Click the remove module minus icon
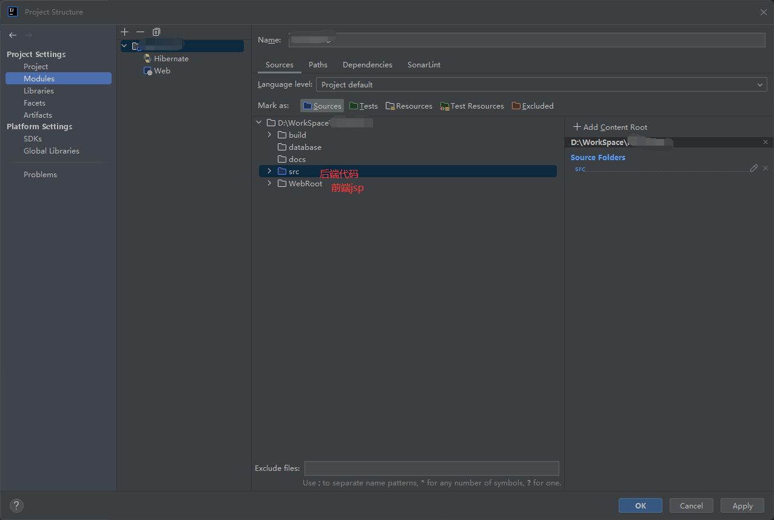 141,32
